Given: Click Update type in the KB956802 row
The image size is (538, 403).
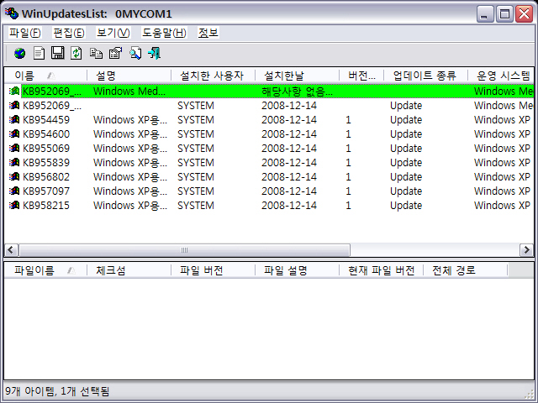Looking at the screenshot, I should tap(406, 177).
